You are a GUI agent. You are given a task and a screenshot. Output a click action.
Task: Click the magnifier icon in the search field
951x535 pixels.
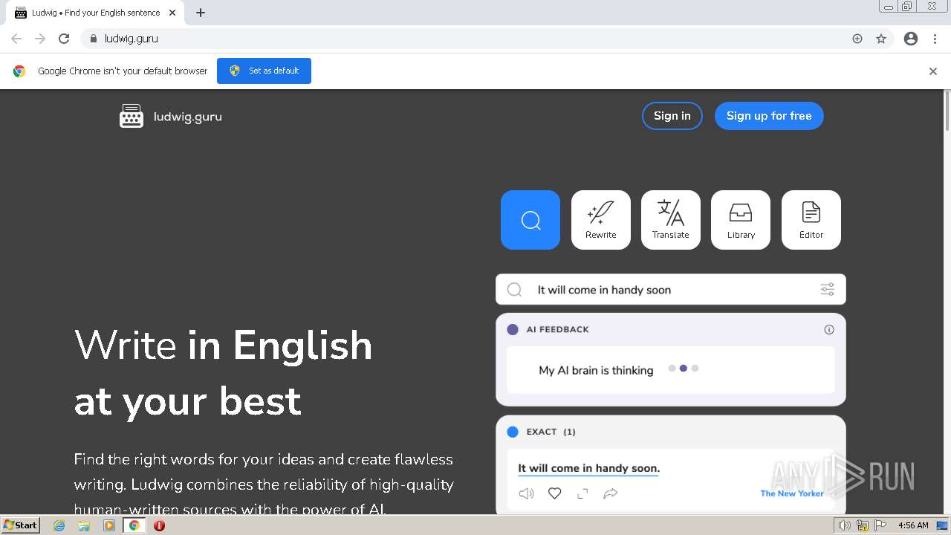(514, 290)
